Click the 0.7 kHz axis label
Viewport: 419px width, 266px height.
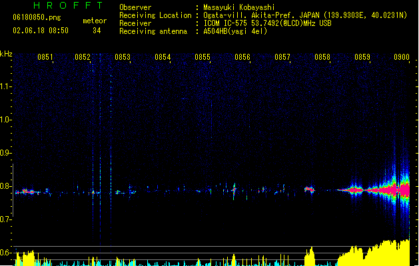(x=5, y=219)
